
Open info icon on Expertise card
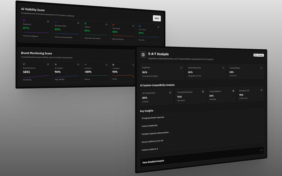coord(181,68)
